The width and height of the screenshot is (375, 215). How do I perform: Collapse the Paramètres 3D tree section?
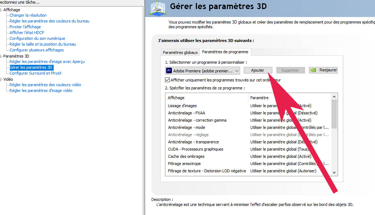click(1, 56)
